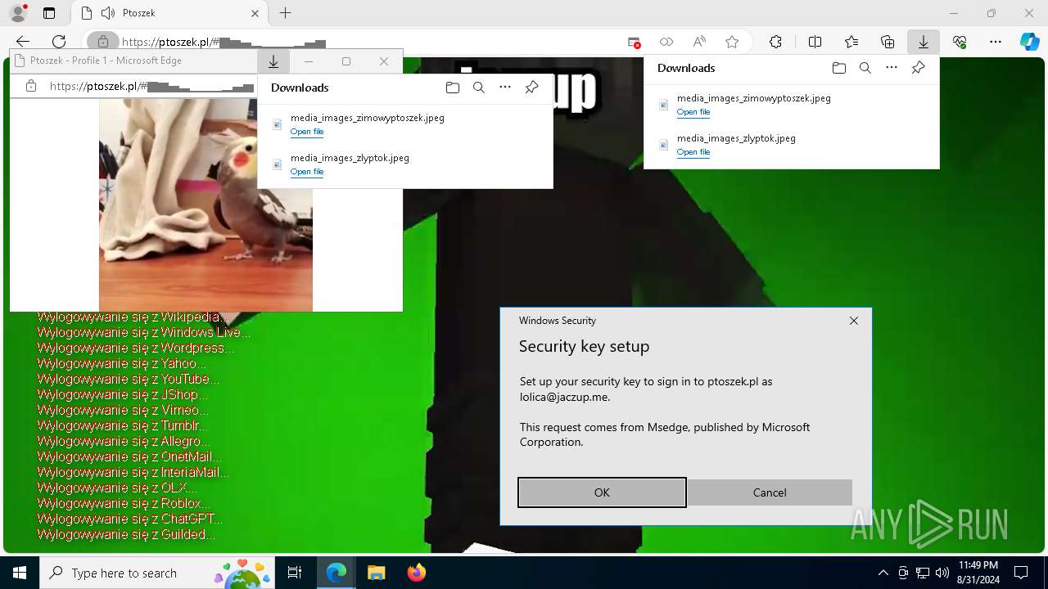Screen dimensions: 1048x589
Task: Click 'Wylogowywanie się z YouTube...' text
Action: click(129, 380)
